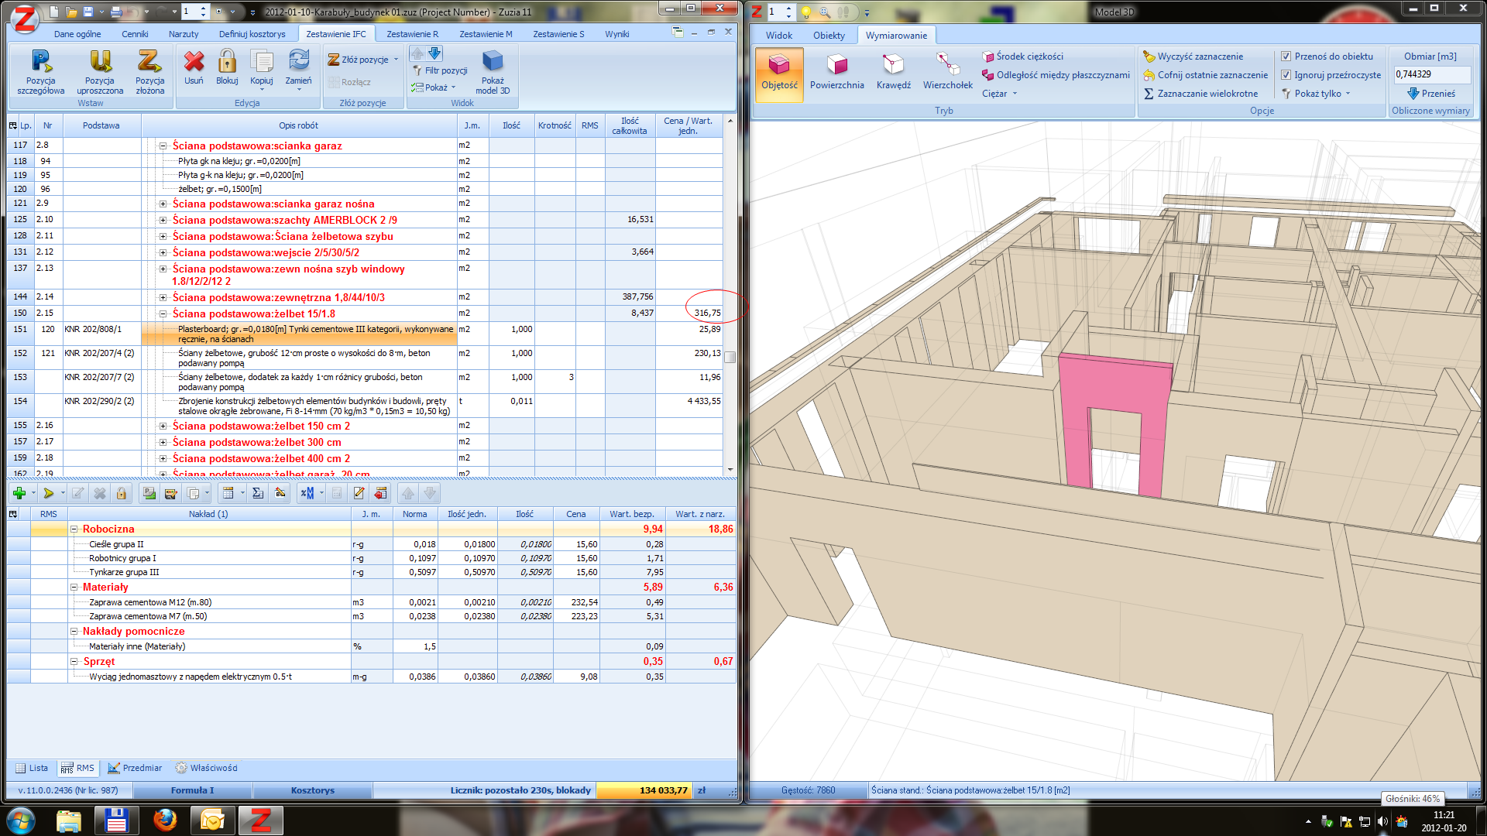Click the print icon in Zuzia titlebar

(116, 12)
